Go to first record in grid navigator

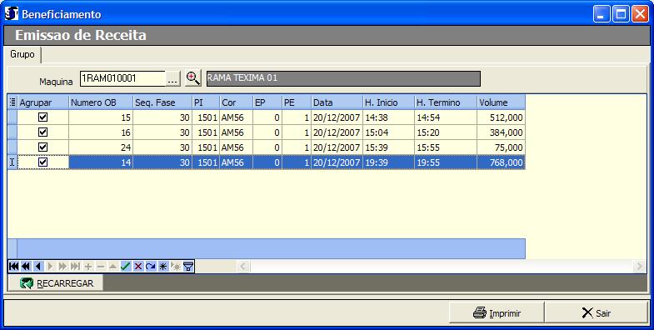click(14, 267)
